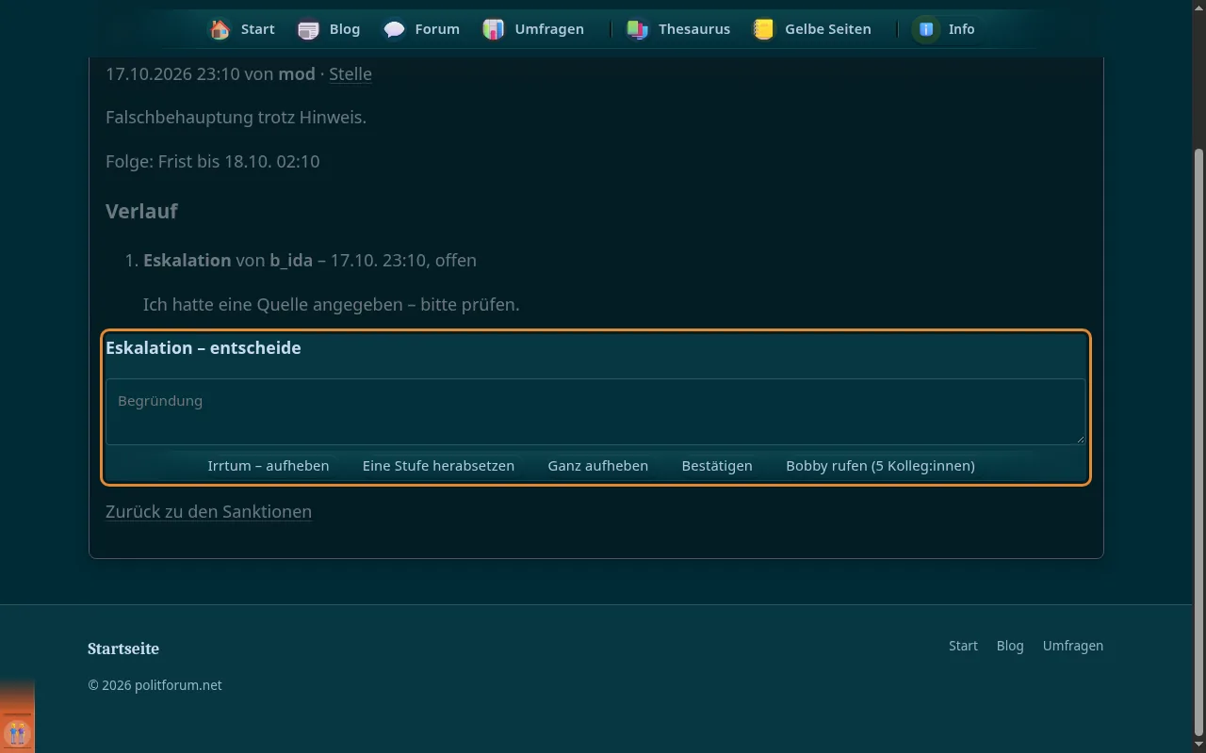Open the Info icon in navigation

(x=926, y=29)
